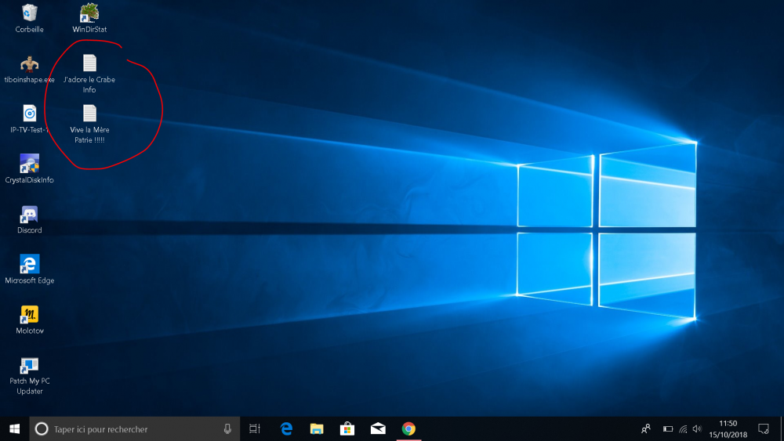
Task: Select the Discord desktop shortcut
Action: pyautogui.click(x=29, y=215)
